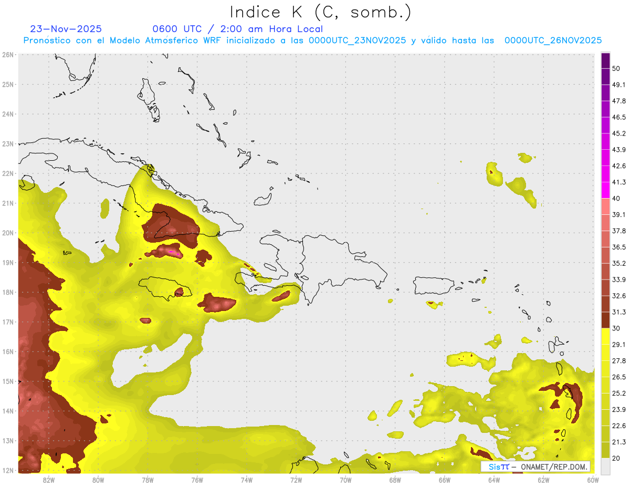Click the 25N latitude label
The image size is (630, 487).
pyautogui.click(x=8, y=85)
